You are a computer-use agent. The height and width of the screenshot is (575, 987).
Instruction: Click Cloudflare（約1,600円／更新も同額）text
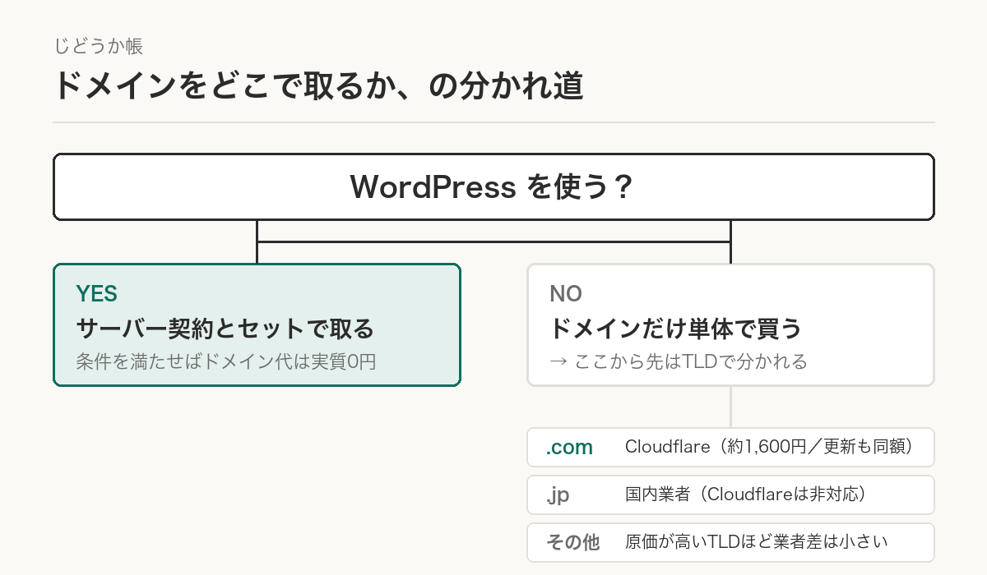point(769,447)
